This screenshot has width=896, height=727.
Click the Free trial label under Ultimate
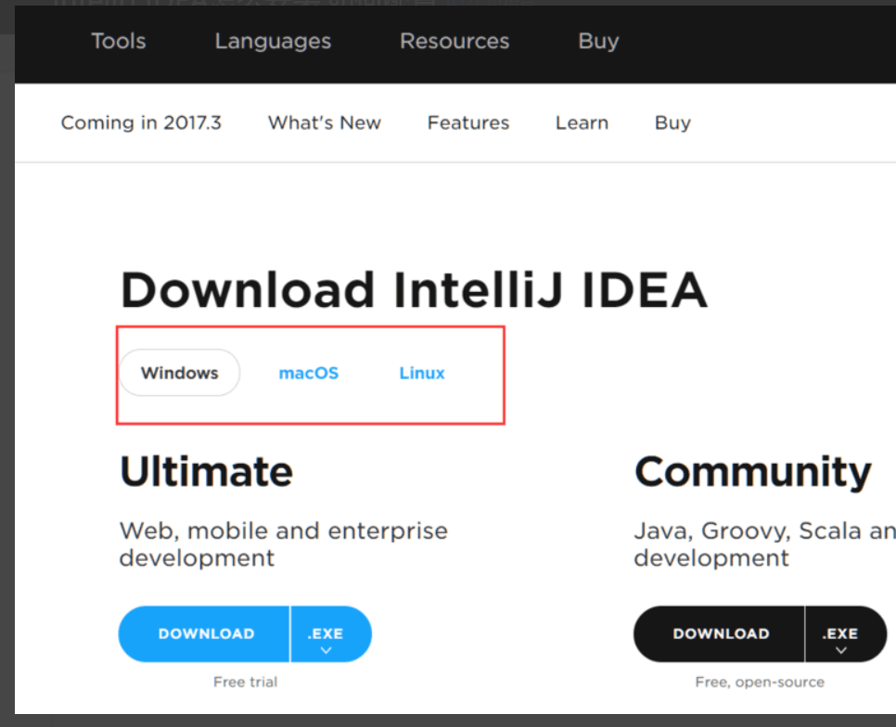coord(245,682)
